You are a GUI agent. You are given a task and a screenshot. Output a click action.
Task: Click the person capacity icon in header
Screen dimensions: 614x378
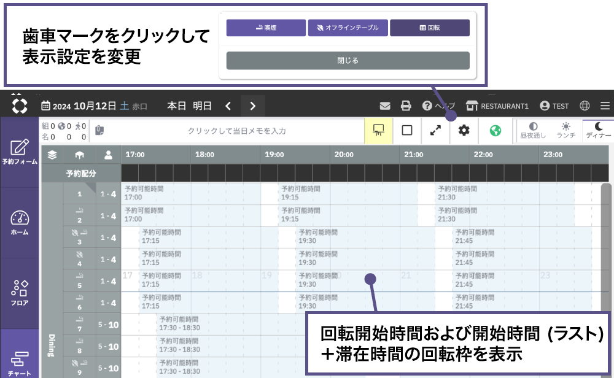(109, 155)
